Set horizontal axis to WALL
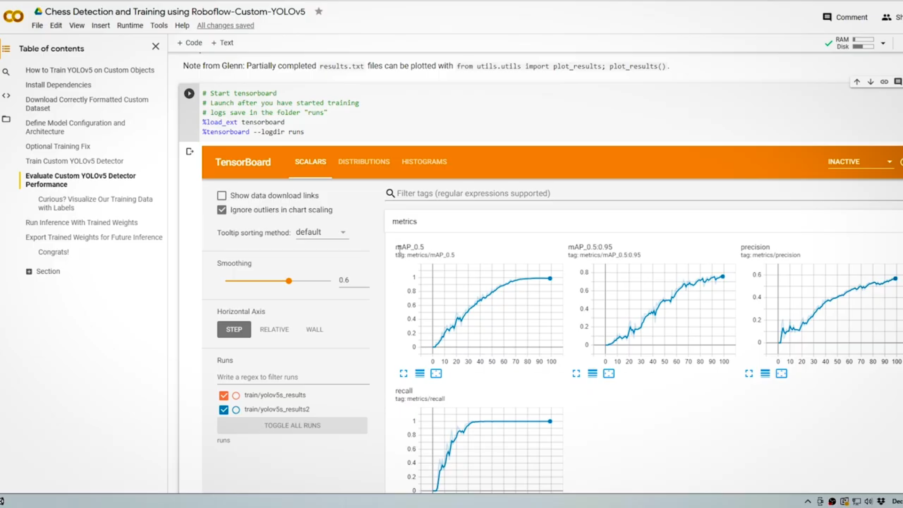 (314, 329)
